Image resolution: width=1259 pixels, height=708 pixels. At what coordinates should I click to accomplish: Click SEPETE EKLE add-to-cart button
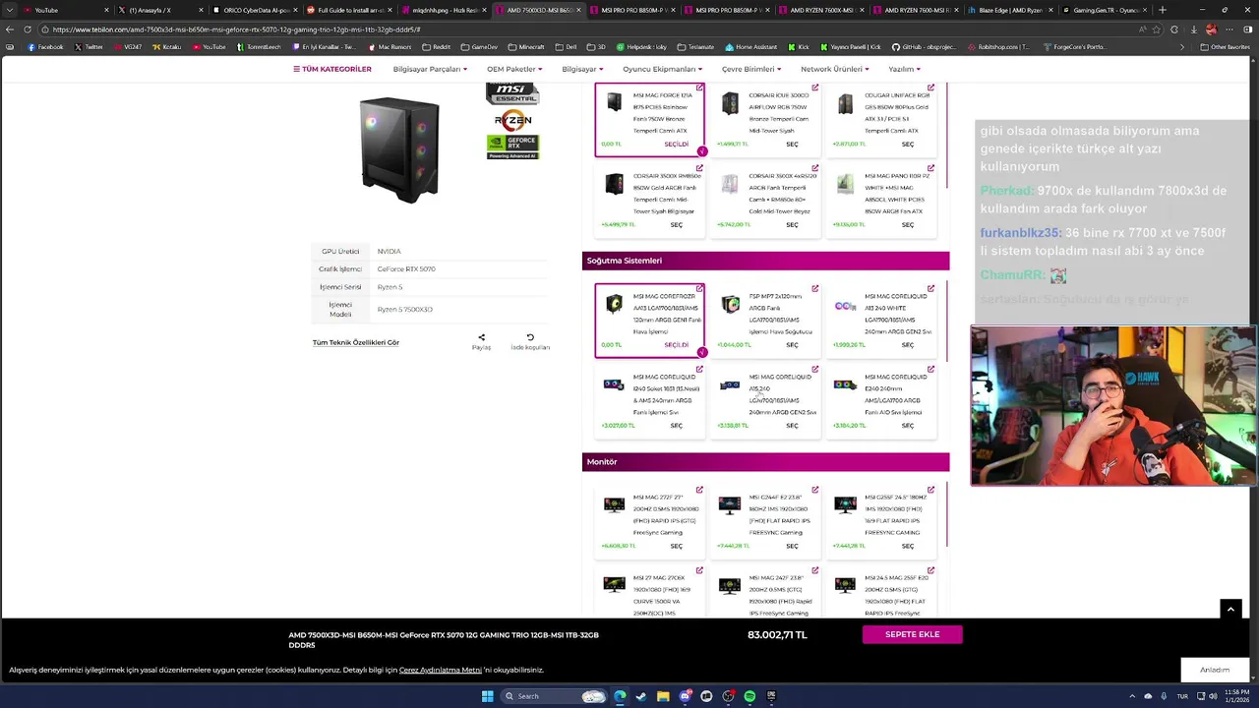pos(912,634)
